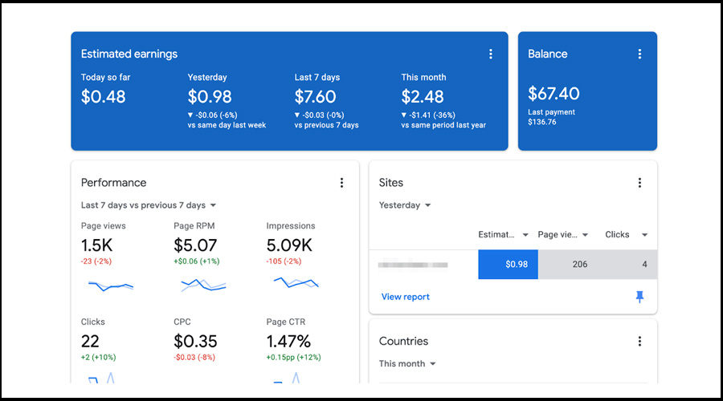This screenshot has width=723, height=401.
Task: Click the $67.40 balance amount
Action: (553, 94)
